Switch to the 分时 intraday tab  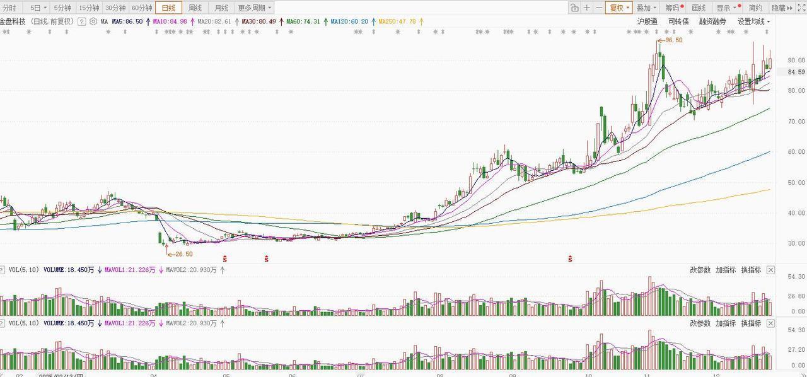tap(9, 8)
